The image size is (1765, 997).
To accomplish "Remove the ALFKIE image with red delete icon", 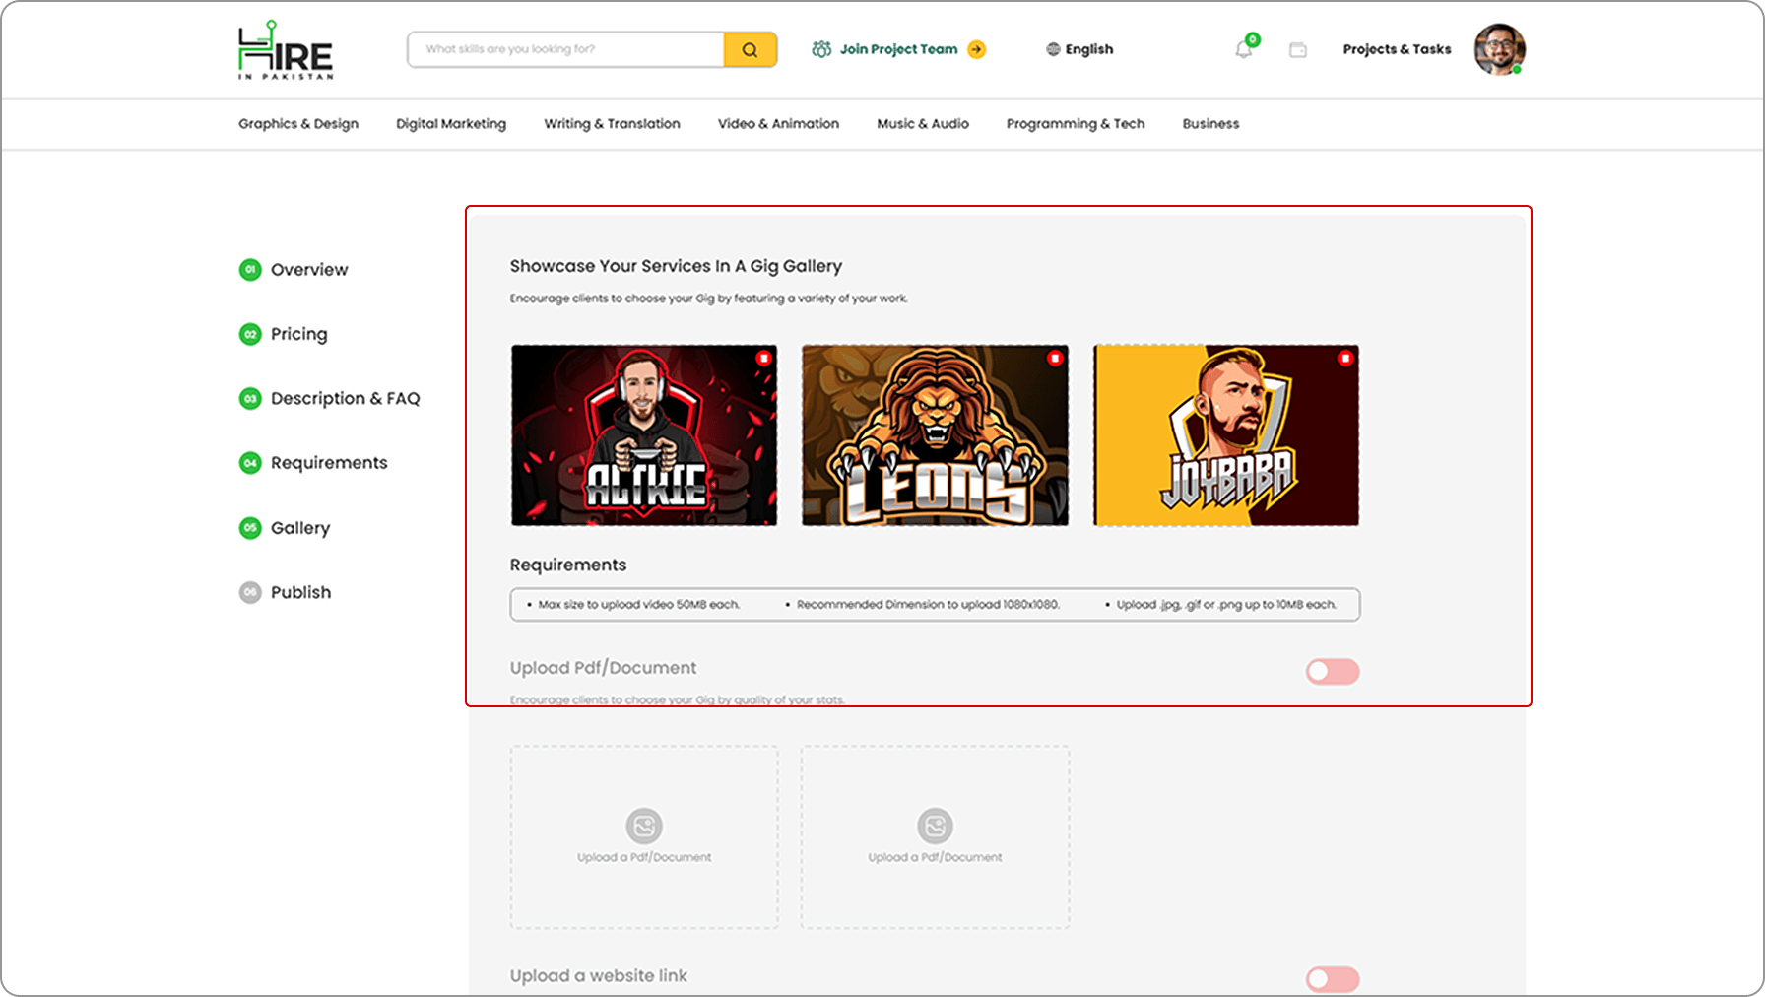I will [x=763, y=358].
